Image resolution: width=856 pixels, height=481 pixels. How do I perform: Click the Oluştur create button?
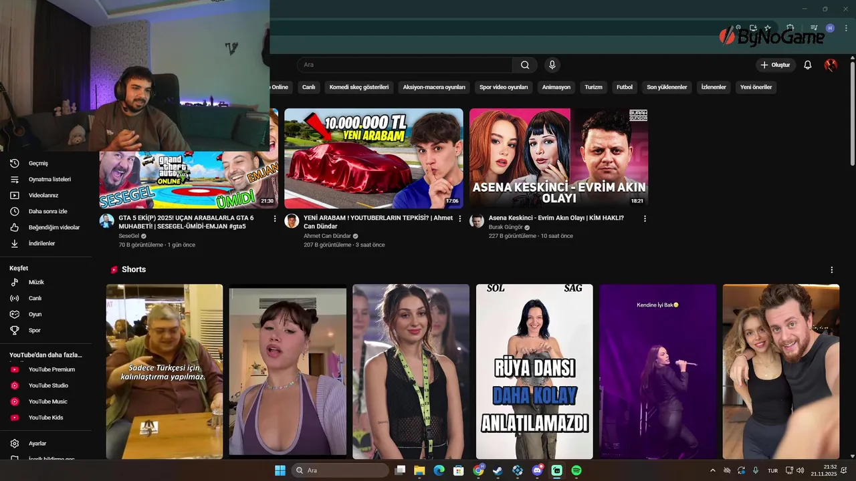coord(776,65)
